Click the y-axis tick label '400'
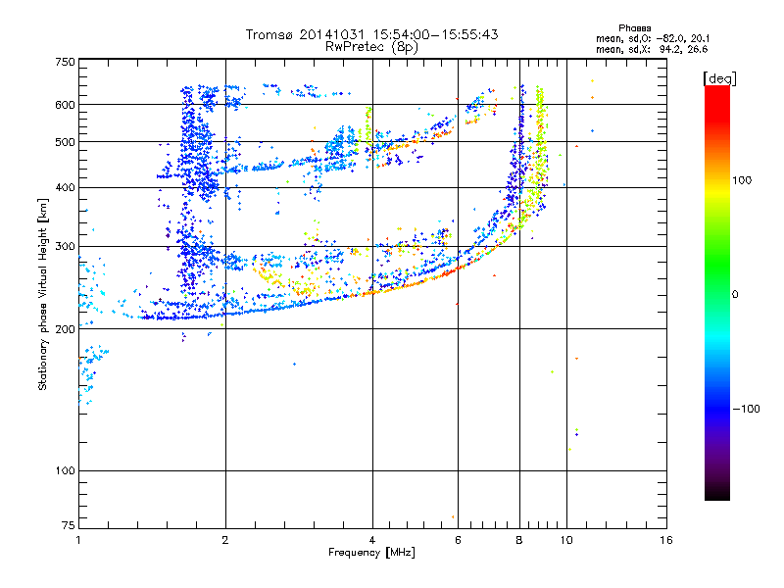Image resolution: width=784 pixels, height=588 pixels. click(65, 188)
